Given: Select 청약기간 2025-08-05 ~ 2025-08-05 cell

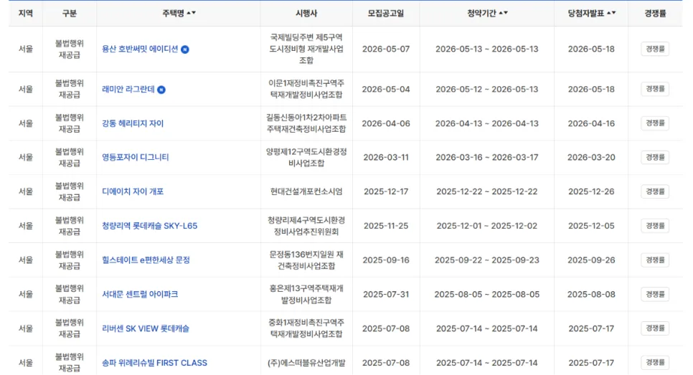Looking at the screenshot, I should click(x=486, y=294).
